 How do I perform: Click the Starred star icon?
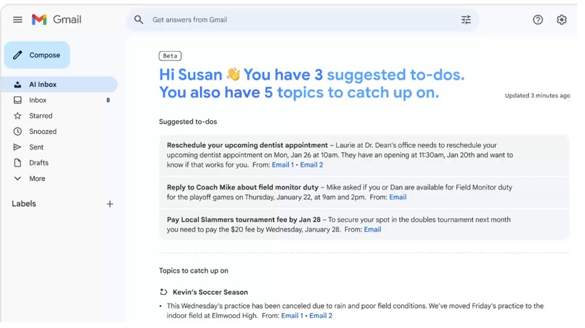pos(17,116)
